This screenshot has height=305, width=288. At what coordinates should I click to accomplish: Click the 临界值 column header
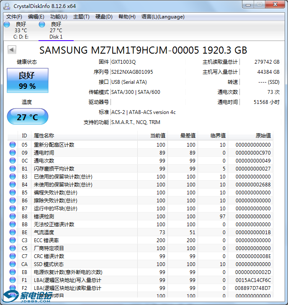click(213, 136)
